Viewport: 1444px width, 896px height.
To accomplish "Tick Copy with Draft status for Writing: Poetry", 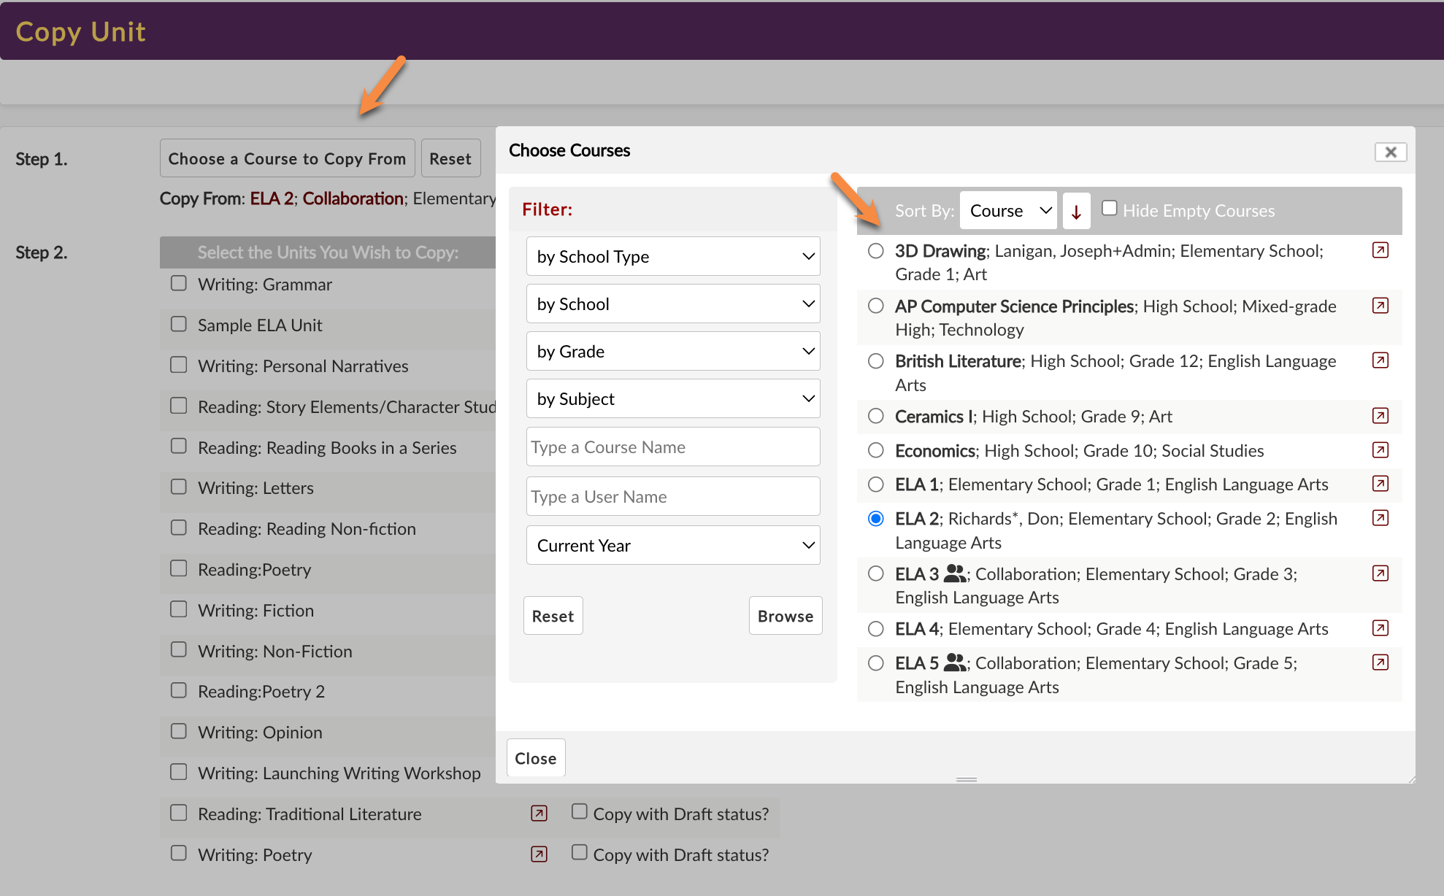I will pyautogui.click(x=579, y=852).
